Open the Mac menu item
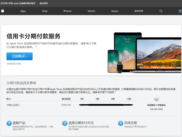Viewport: 182px width, 137px height. click(x=23, y=11)
